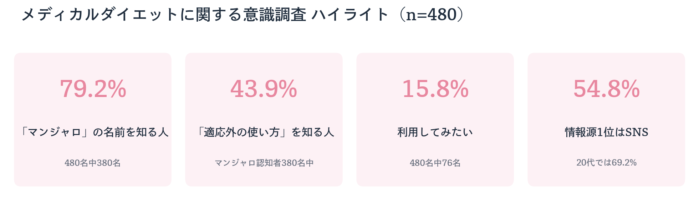Click the 480名中380名 caption
This screenshot has width=699, height=205.
[93, 163]
